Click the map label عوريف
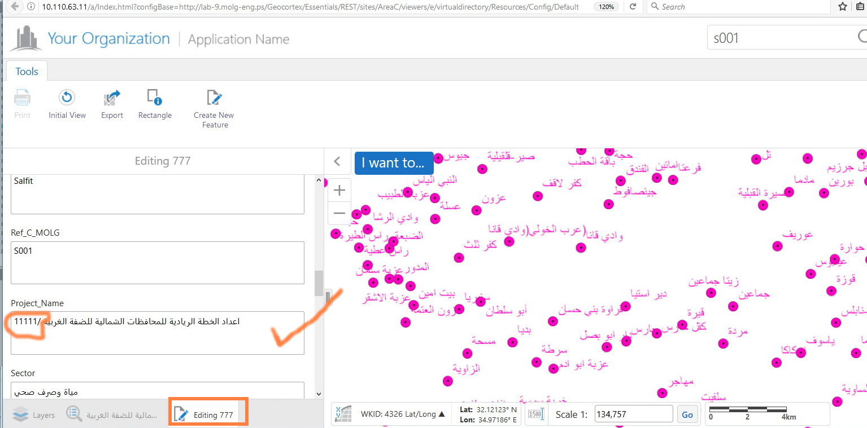 (x=798, y=234)
